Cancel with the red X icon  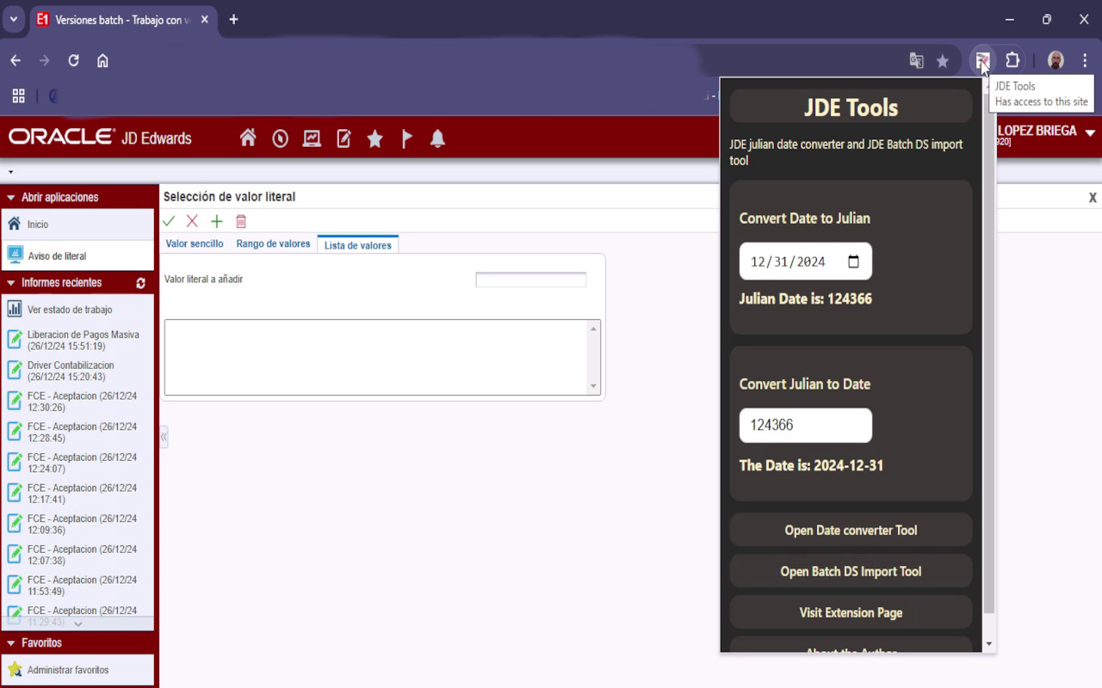click(192, 221)
